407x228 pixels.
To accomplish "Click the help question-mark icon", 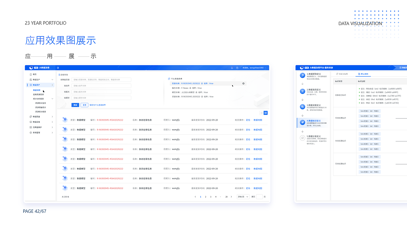I will (237, 68).
